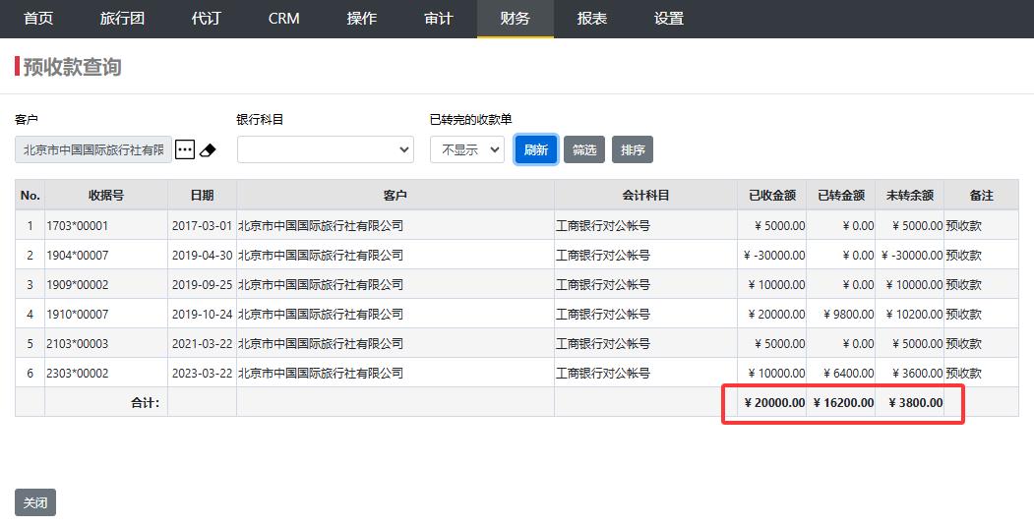The width and height of the screenshot is (1034, 526).
Task: Click the total received ¥ 20000.00
Action: pos(775,403)
